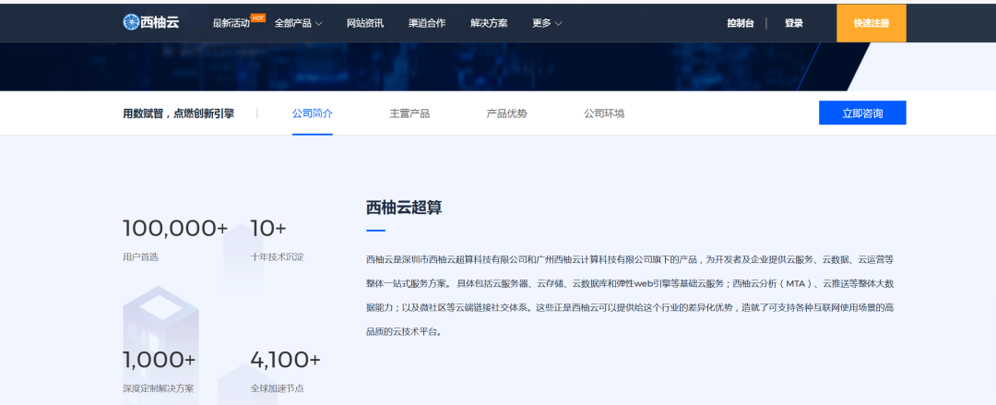Click the 全球加速节点 label
996x405 pixels.
coord(278,388)
